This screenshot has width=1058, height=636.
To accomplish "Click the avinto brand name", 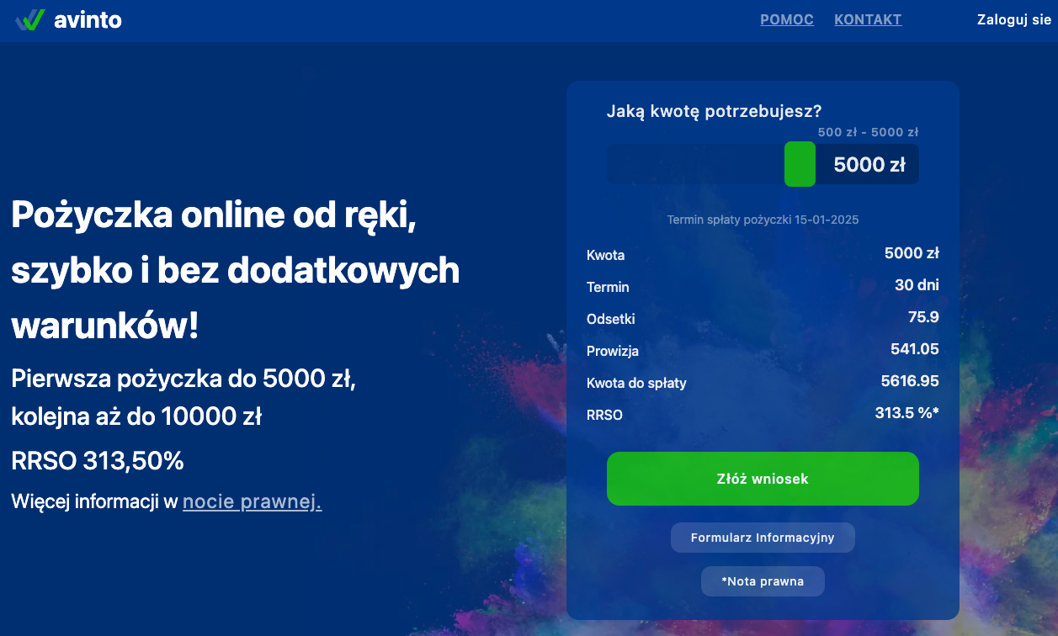I will [88, 19].
